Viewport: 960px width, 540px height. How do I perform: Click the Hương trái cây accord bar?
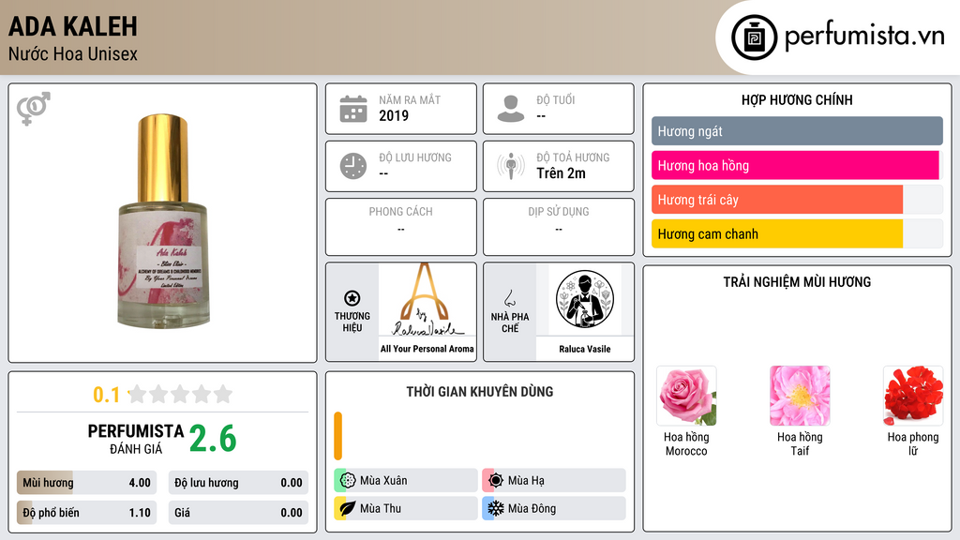tap(797, 200)
